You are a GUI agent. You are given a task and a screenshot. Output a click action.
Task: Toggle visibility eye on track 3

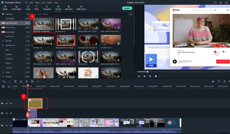(11, 103)
